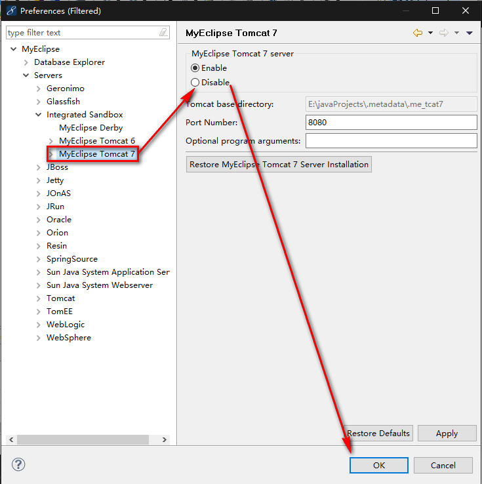The width and height of the screenshot is (482, 484).
Task: Open the forward history dropdown arrow
Action: pos(456,32)
